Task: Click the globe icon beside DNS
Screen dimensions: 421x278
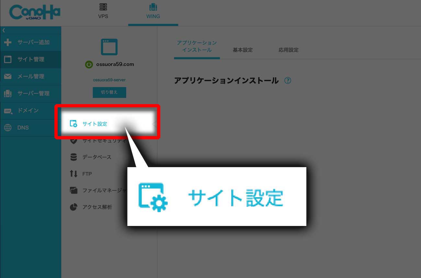Action: pos(8,128)
